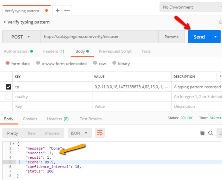This screenshot has height=180, width=222.
Task: Select the Verify typing pattern request tab
Action: [x=27, y=10]
